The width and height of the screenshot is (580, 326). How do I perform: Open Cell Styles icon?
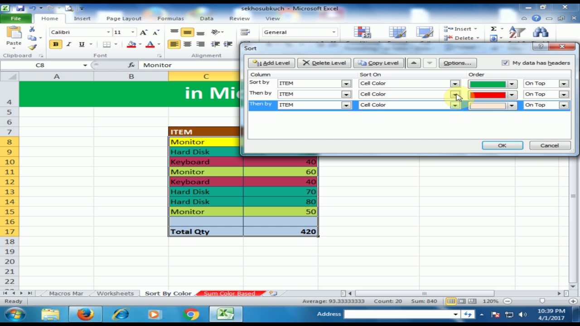(x=425, y=33)
